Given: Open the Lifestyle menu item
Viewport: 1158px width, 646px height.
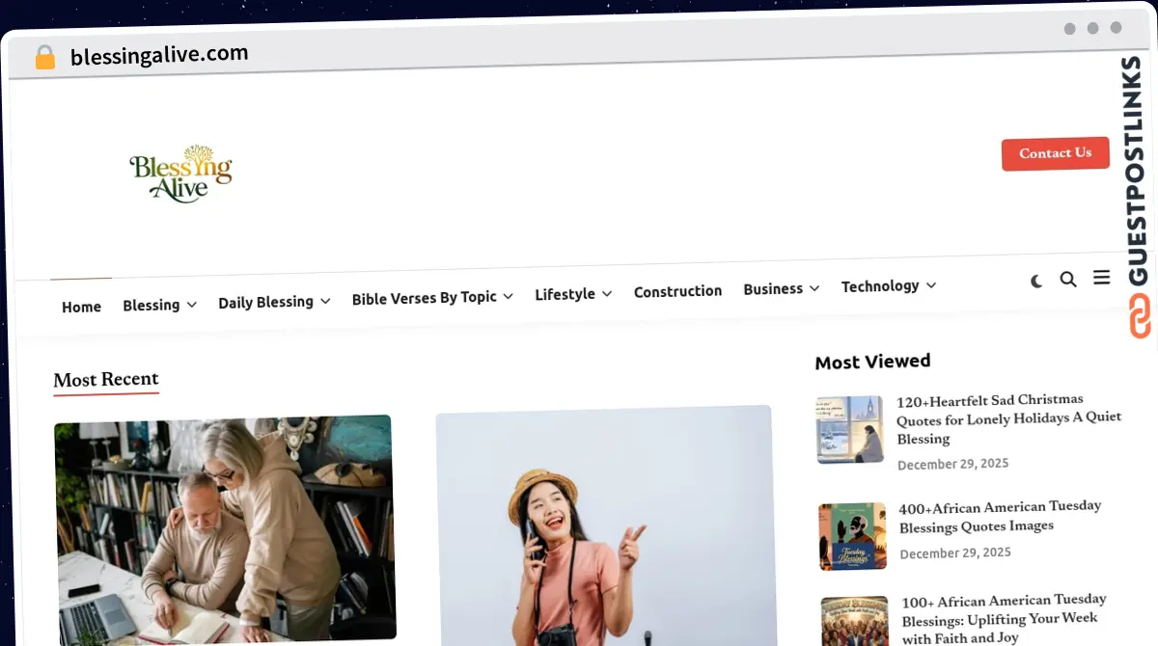Looking at the screenshot, I should 565,294.
